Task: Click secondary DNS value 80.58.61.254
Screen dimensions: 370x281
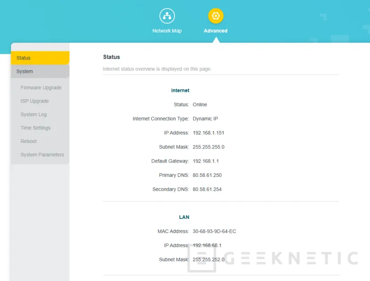Action: click(x=207, y=189)
